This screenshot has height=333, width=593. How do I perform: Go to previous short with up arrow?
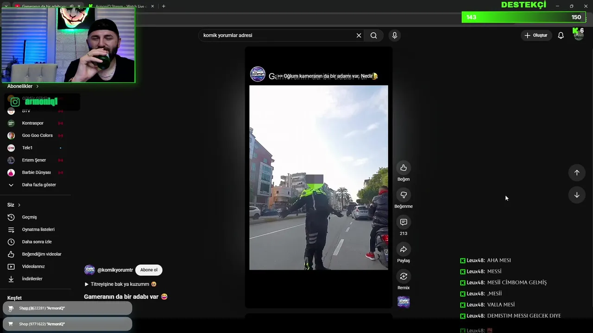pyautogui.click(x=577, y=173)
